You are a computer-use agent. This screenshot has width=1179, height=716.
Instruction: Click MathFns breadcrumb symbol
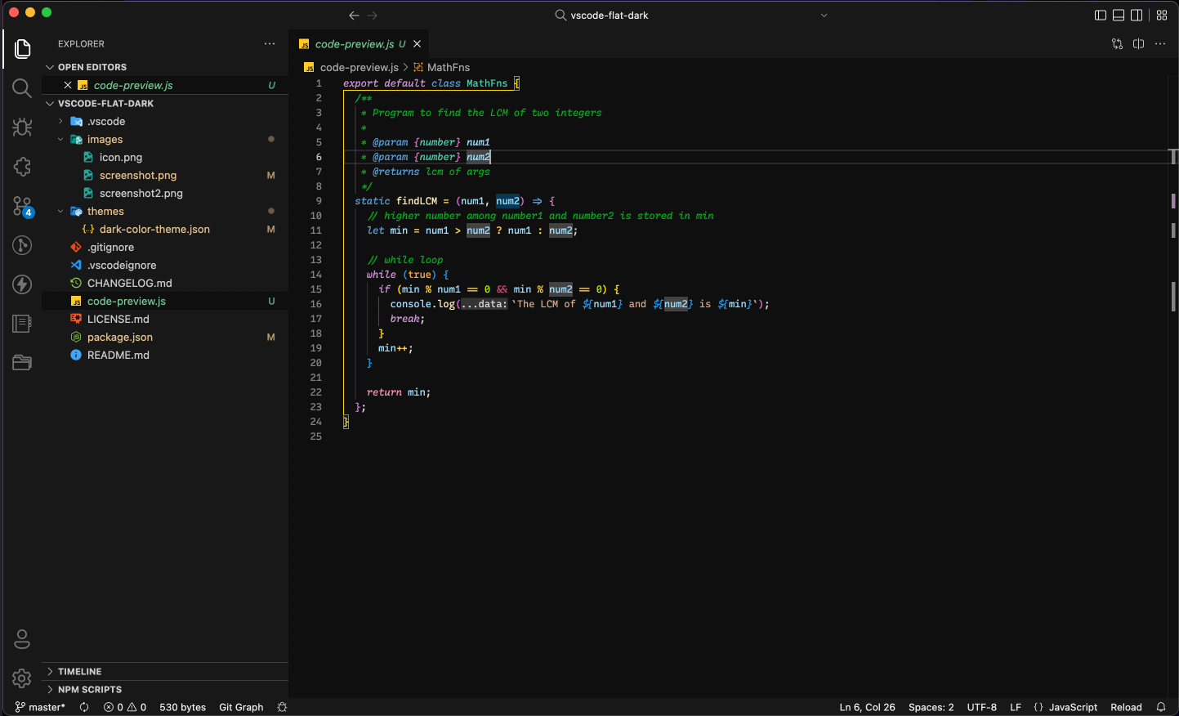(441, 67)
